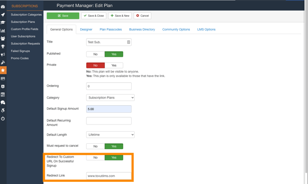Set Private to Yes
This screenshot has height=184, width=308.
(x=114, y=65)
